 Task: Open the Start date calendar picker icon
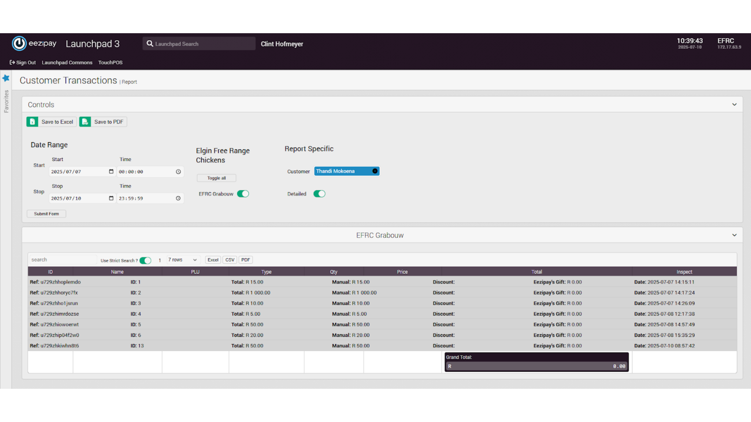(111, 172)
